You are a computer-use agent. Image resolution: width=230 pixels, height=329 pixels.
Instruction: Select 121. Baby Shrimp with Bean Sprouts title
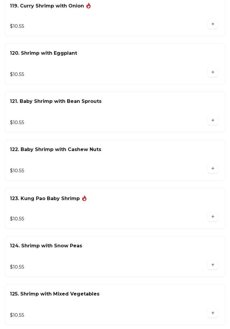56,101
